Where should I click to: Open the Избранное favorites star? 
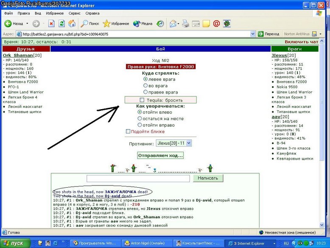116,24
